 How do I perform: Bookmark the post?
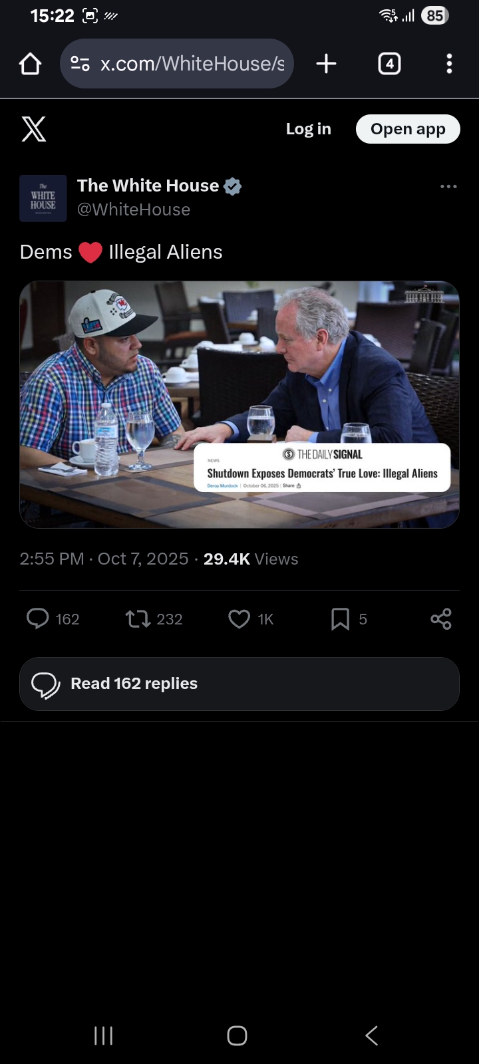pyautogui.click(x=340, y=619)
